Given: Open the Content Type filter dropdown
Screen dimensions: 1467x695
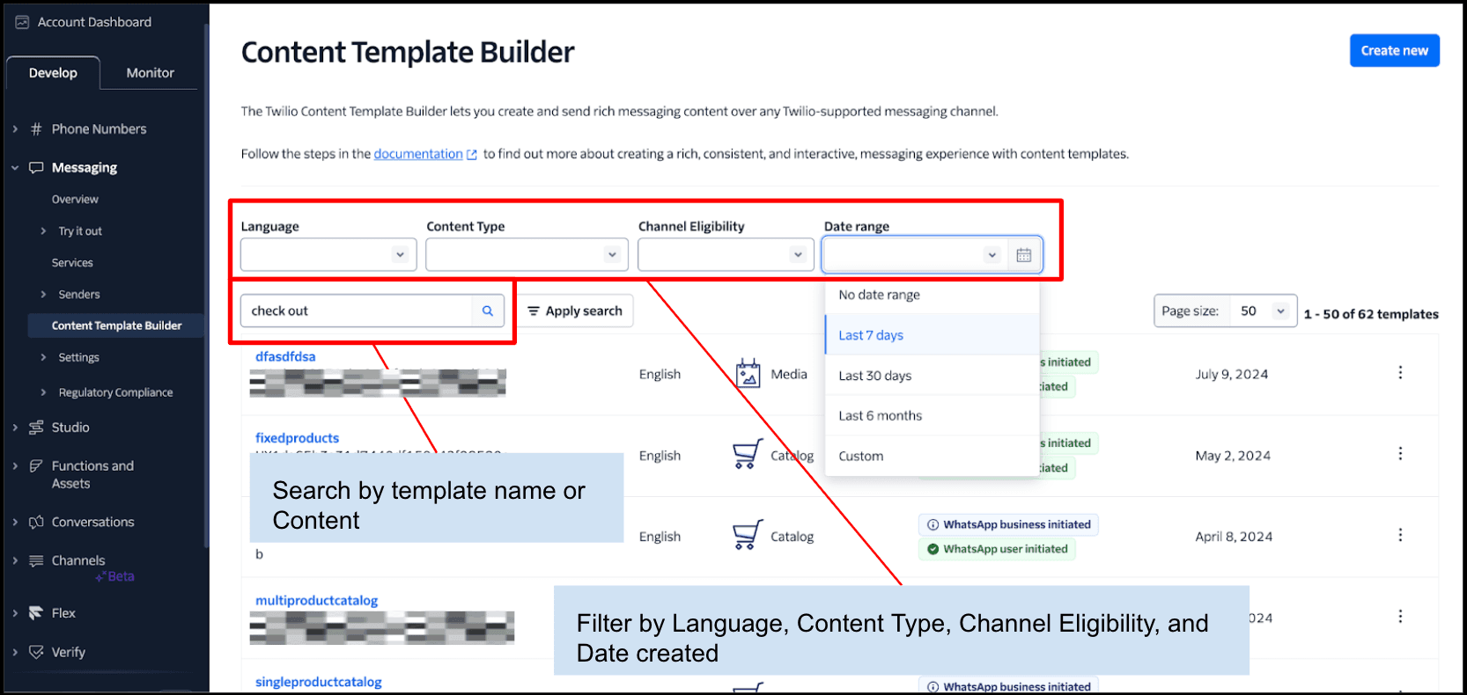Looking at the screenshot, I should 527,255.
